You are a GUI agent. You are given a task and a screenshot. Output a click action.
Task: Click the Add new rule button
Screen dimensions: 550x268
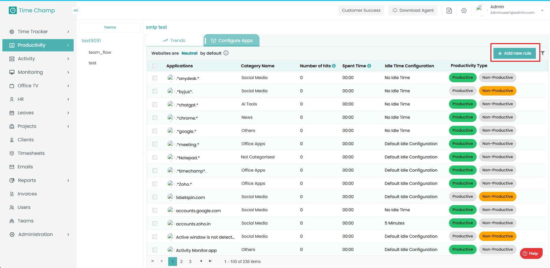click(x=514, y=53)
